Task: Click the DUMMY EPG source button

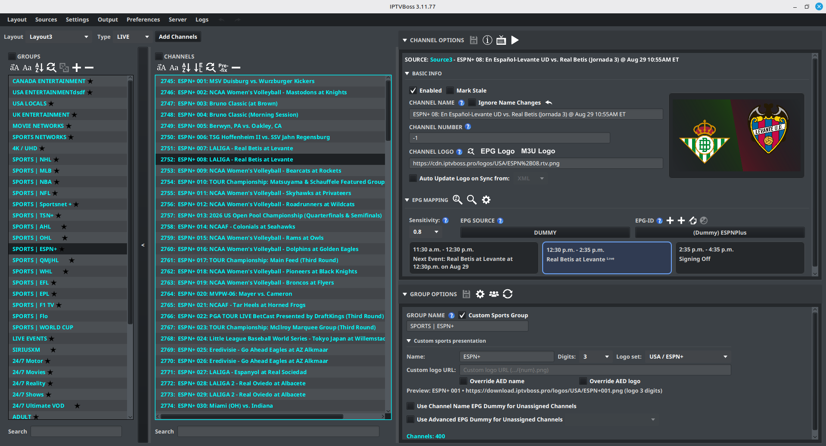Action: pyautogui.click(x=545, y=232)
